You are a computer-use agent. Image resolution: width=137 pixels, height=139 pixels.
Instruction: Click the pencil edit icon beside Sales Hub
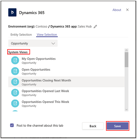click(x=95, y=27)
